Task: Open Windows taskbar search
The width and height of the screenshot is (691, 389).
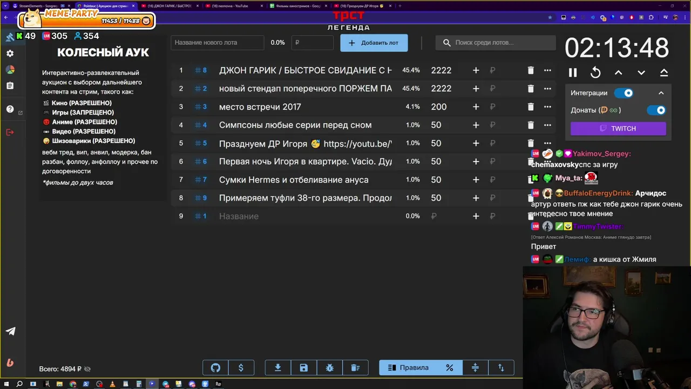Action: pos(19,384)
